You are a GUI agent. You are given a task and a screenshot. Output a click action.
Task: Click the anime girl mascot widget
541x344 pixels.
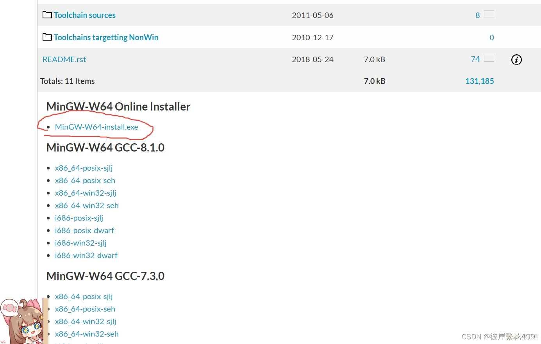pyautogui.click(x=23, y=321)
